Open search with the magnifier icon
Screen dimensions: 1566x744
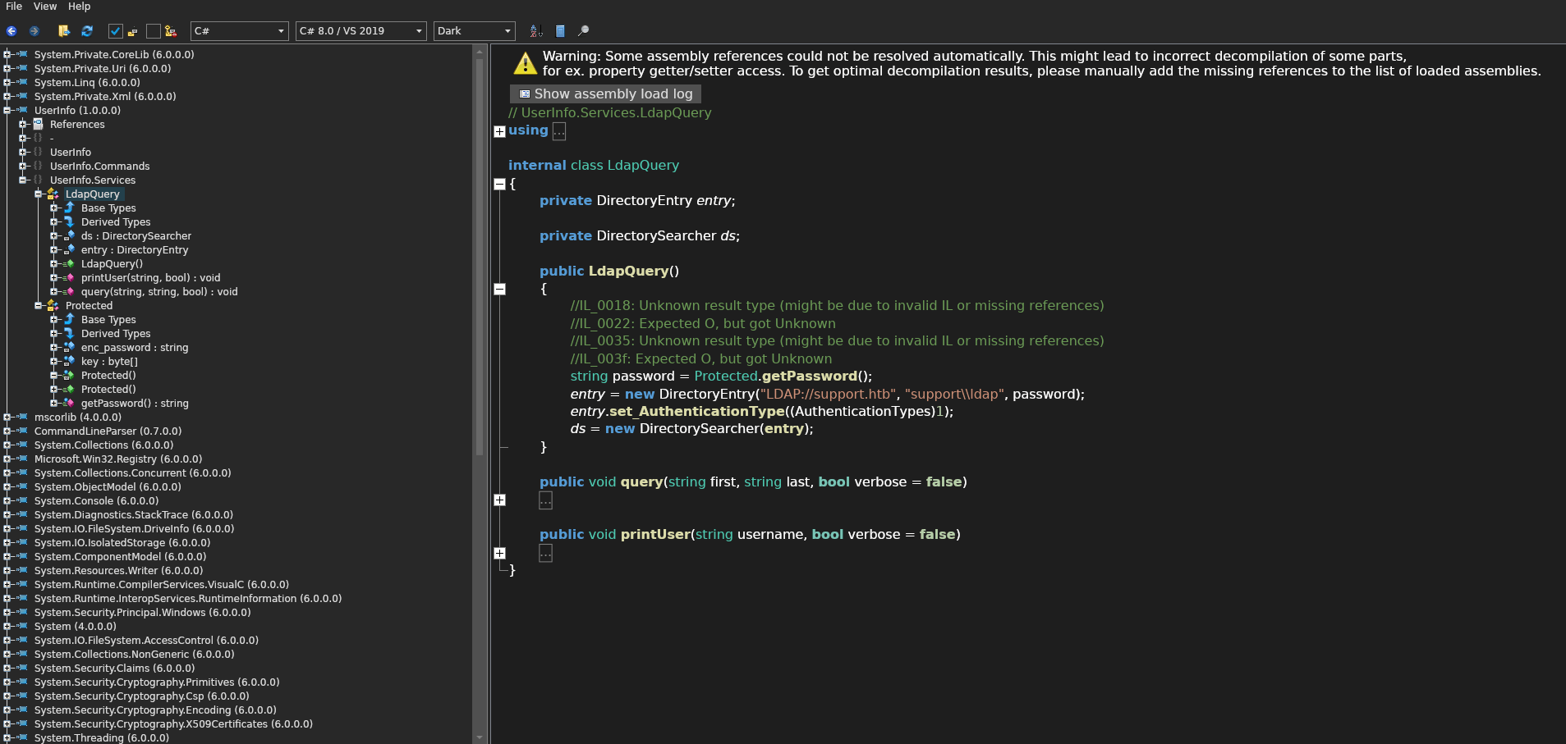coord(584,31)
